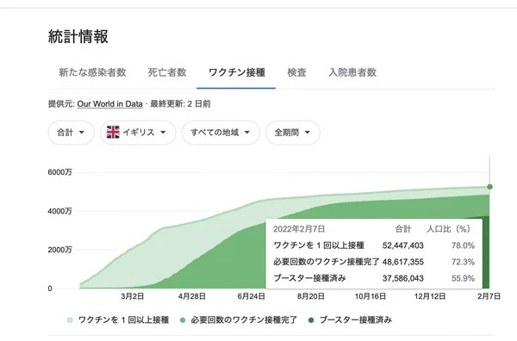
Task: Click the green data point marker on the chart
Action: (489, 187)
